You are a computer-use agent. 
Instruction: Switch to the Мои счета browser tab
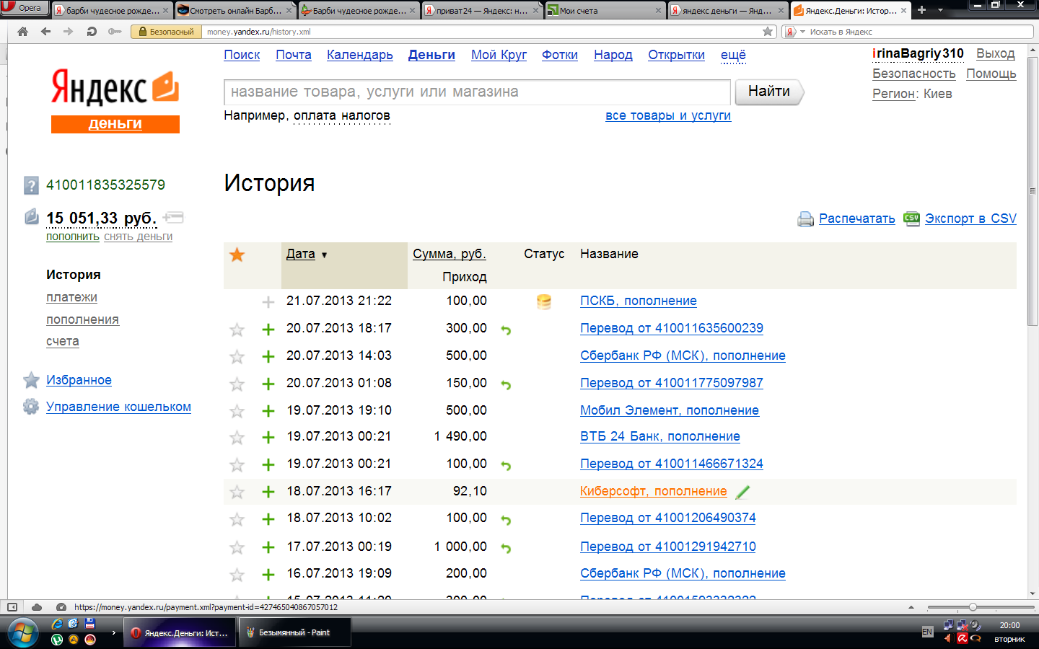605,10
